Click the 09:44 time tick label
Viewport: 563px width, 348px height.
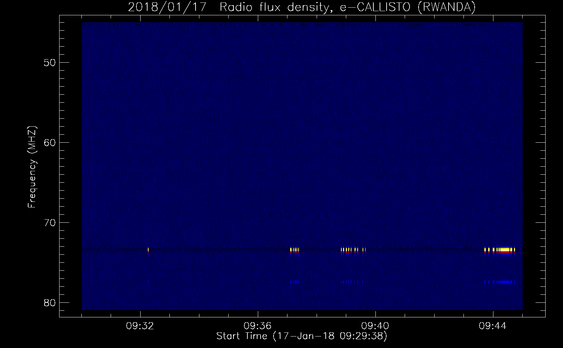click(493, 326)
